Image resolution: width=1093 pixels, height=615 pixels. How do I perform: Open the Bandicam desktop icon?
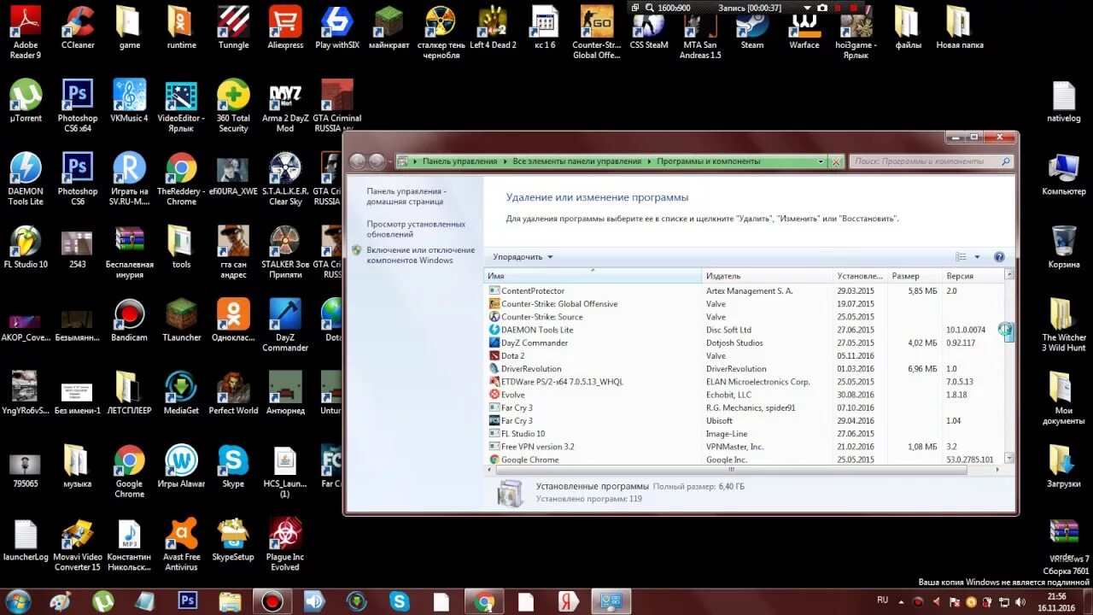point(129,320)
